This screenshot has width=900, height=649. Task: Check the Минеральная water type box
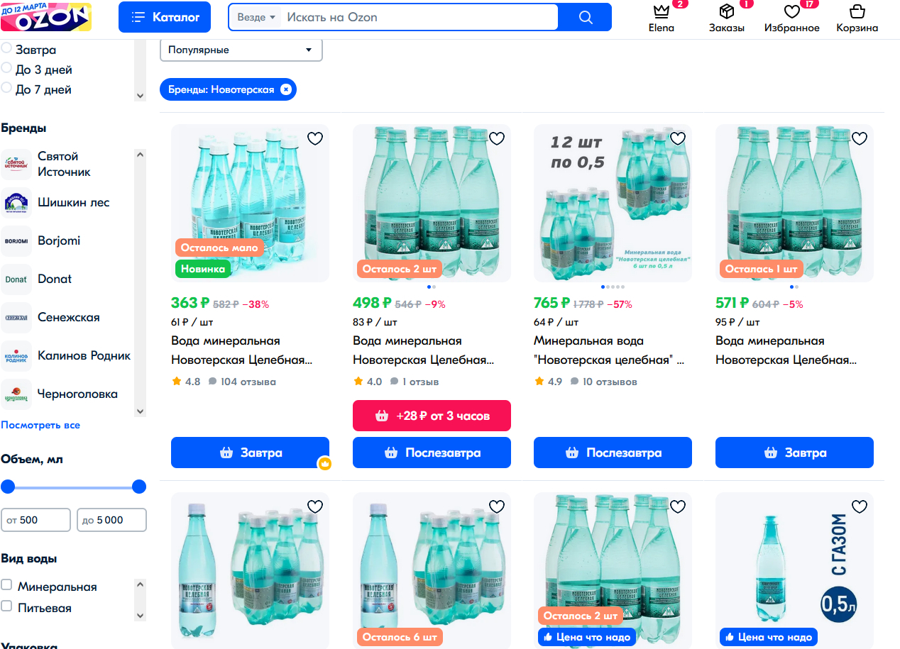coord(6,585)
